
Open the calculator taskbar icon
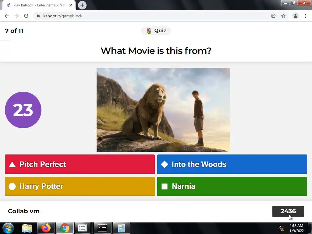pyautogui.click(x=121, y=228)
